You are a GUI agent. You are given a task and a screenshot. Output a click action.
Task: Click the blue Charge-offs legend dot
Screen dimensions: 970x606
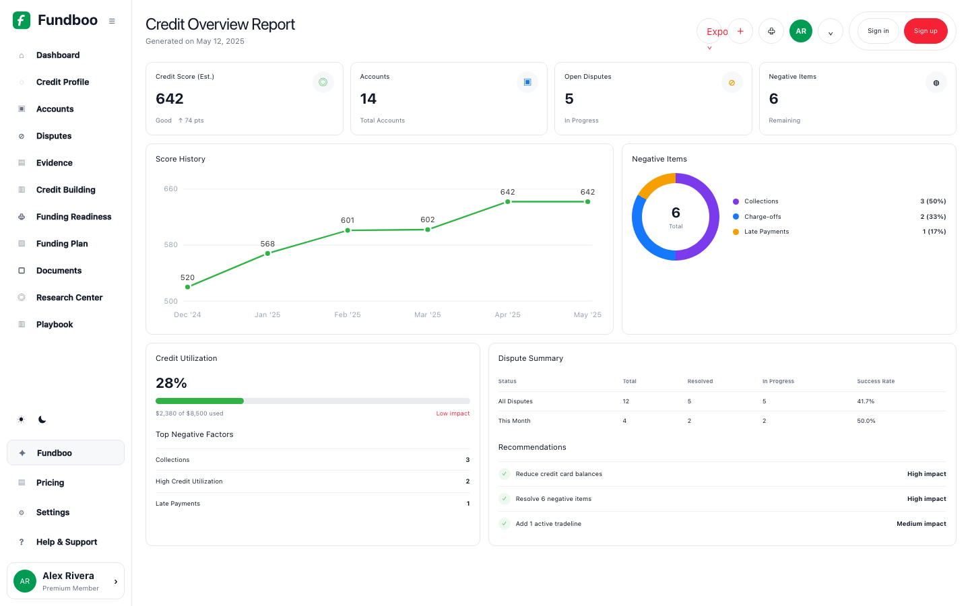(x=736, y=217)
